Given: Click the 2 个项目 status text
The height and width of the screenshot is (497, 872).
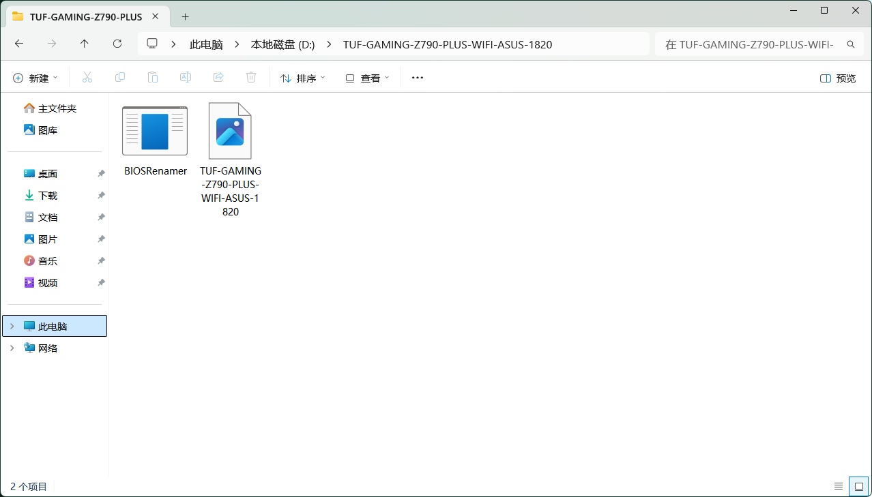Looking at the screenshot, I should coord(29,487).
